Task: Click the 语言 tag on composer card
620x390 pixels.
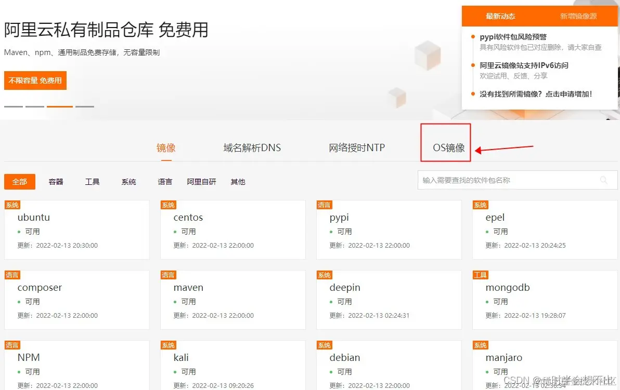Action: (12, 275)
